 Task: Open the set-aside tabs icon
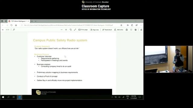click(2, 21)
